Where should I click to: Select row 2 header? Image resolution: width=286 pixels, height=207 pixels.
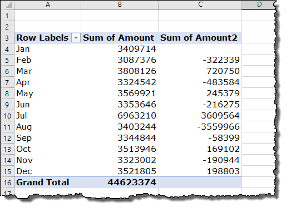7,27
